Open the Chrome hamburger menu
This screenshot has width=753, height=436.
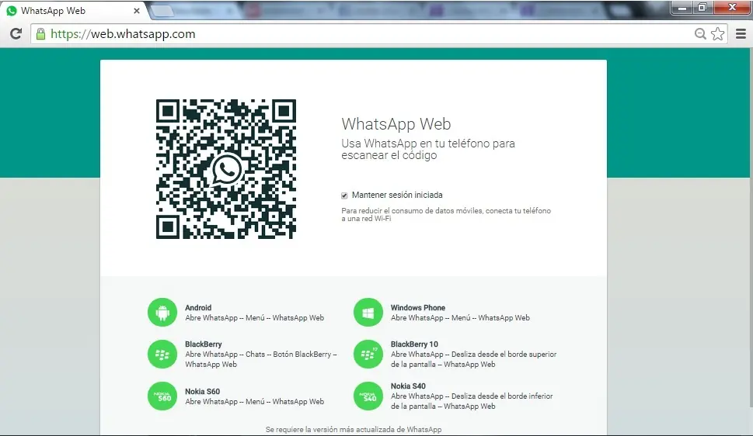741,33
